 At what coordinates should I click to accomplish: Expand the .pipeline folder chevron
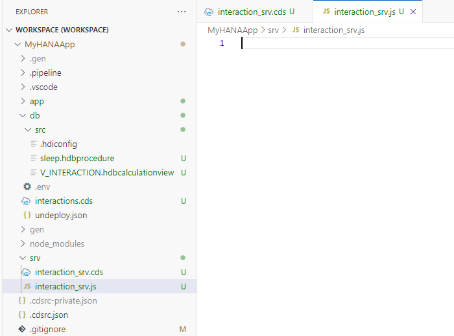(23, 73)
